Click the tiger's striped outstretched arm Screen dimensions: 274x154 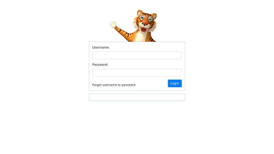click(126, 33)
